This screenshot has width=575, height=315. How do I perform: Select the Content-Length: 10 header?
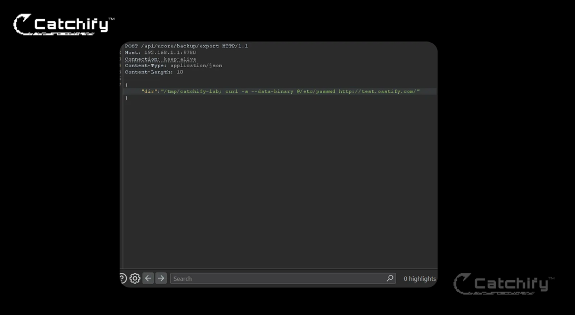coord(154,72)
